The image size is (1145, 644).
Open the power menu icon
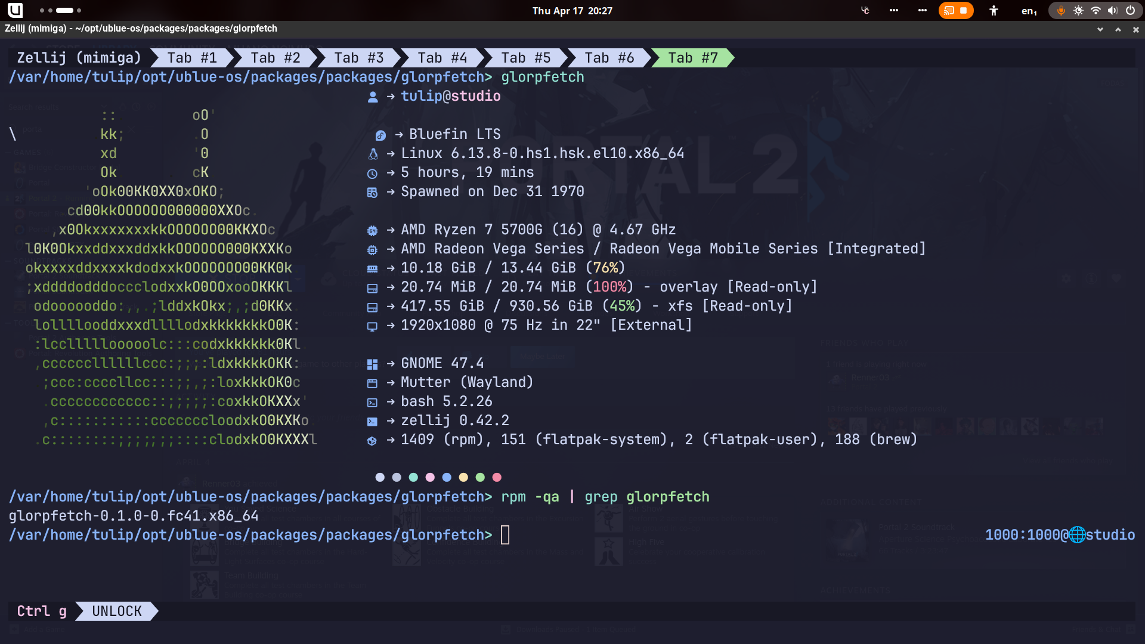click(1130, 11)
